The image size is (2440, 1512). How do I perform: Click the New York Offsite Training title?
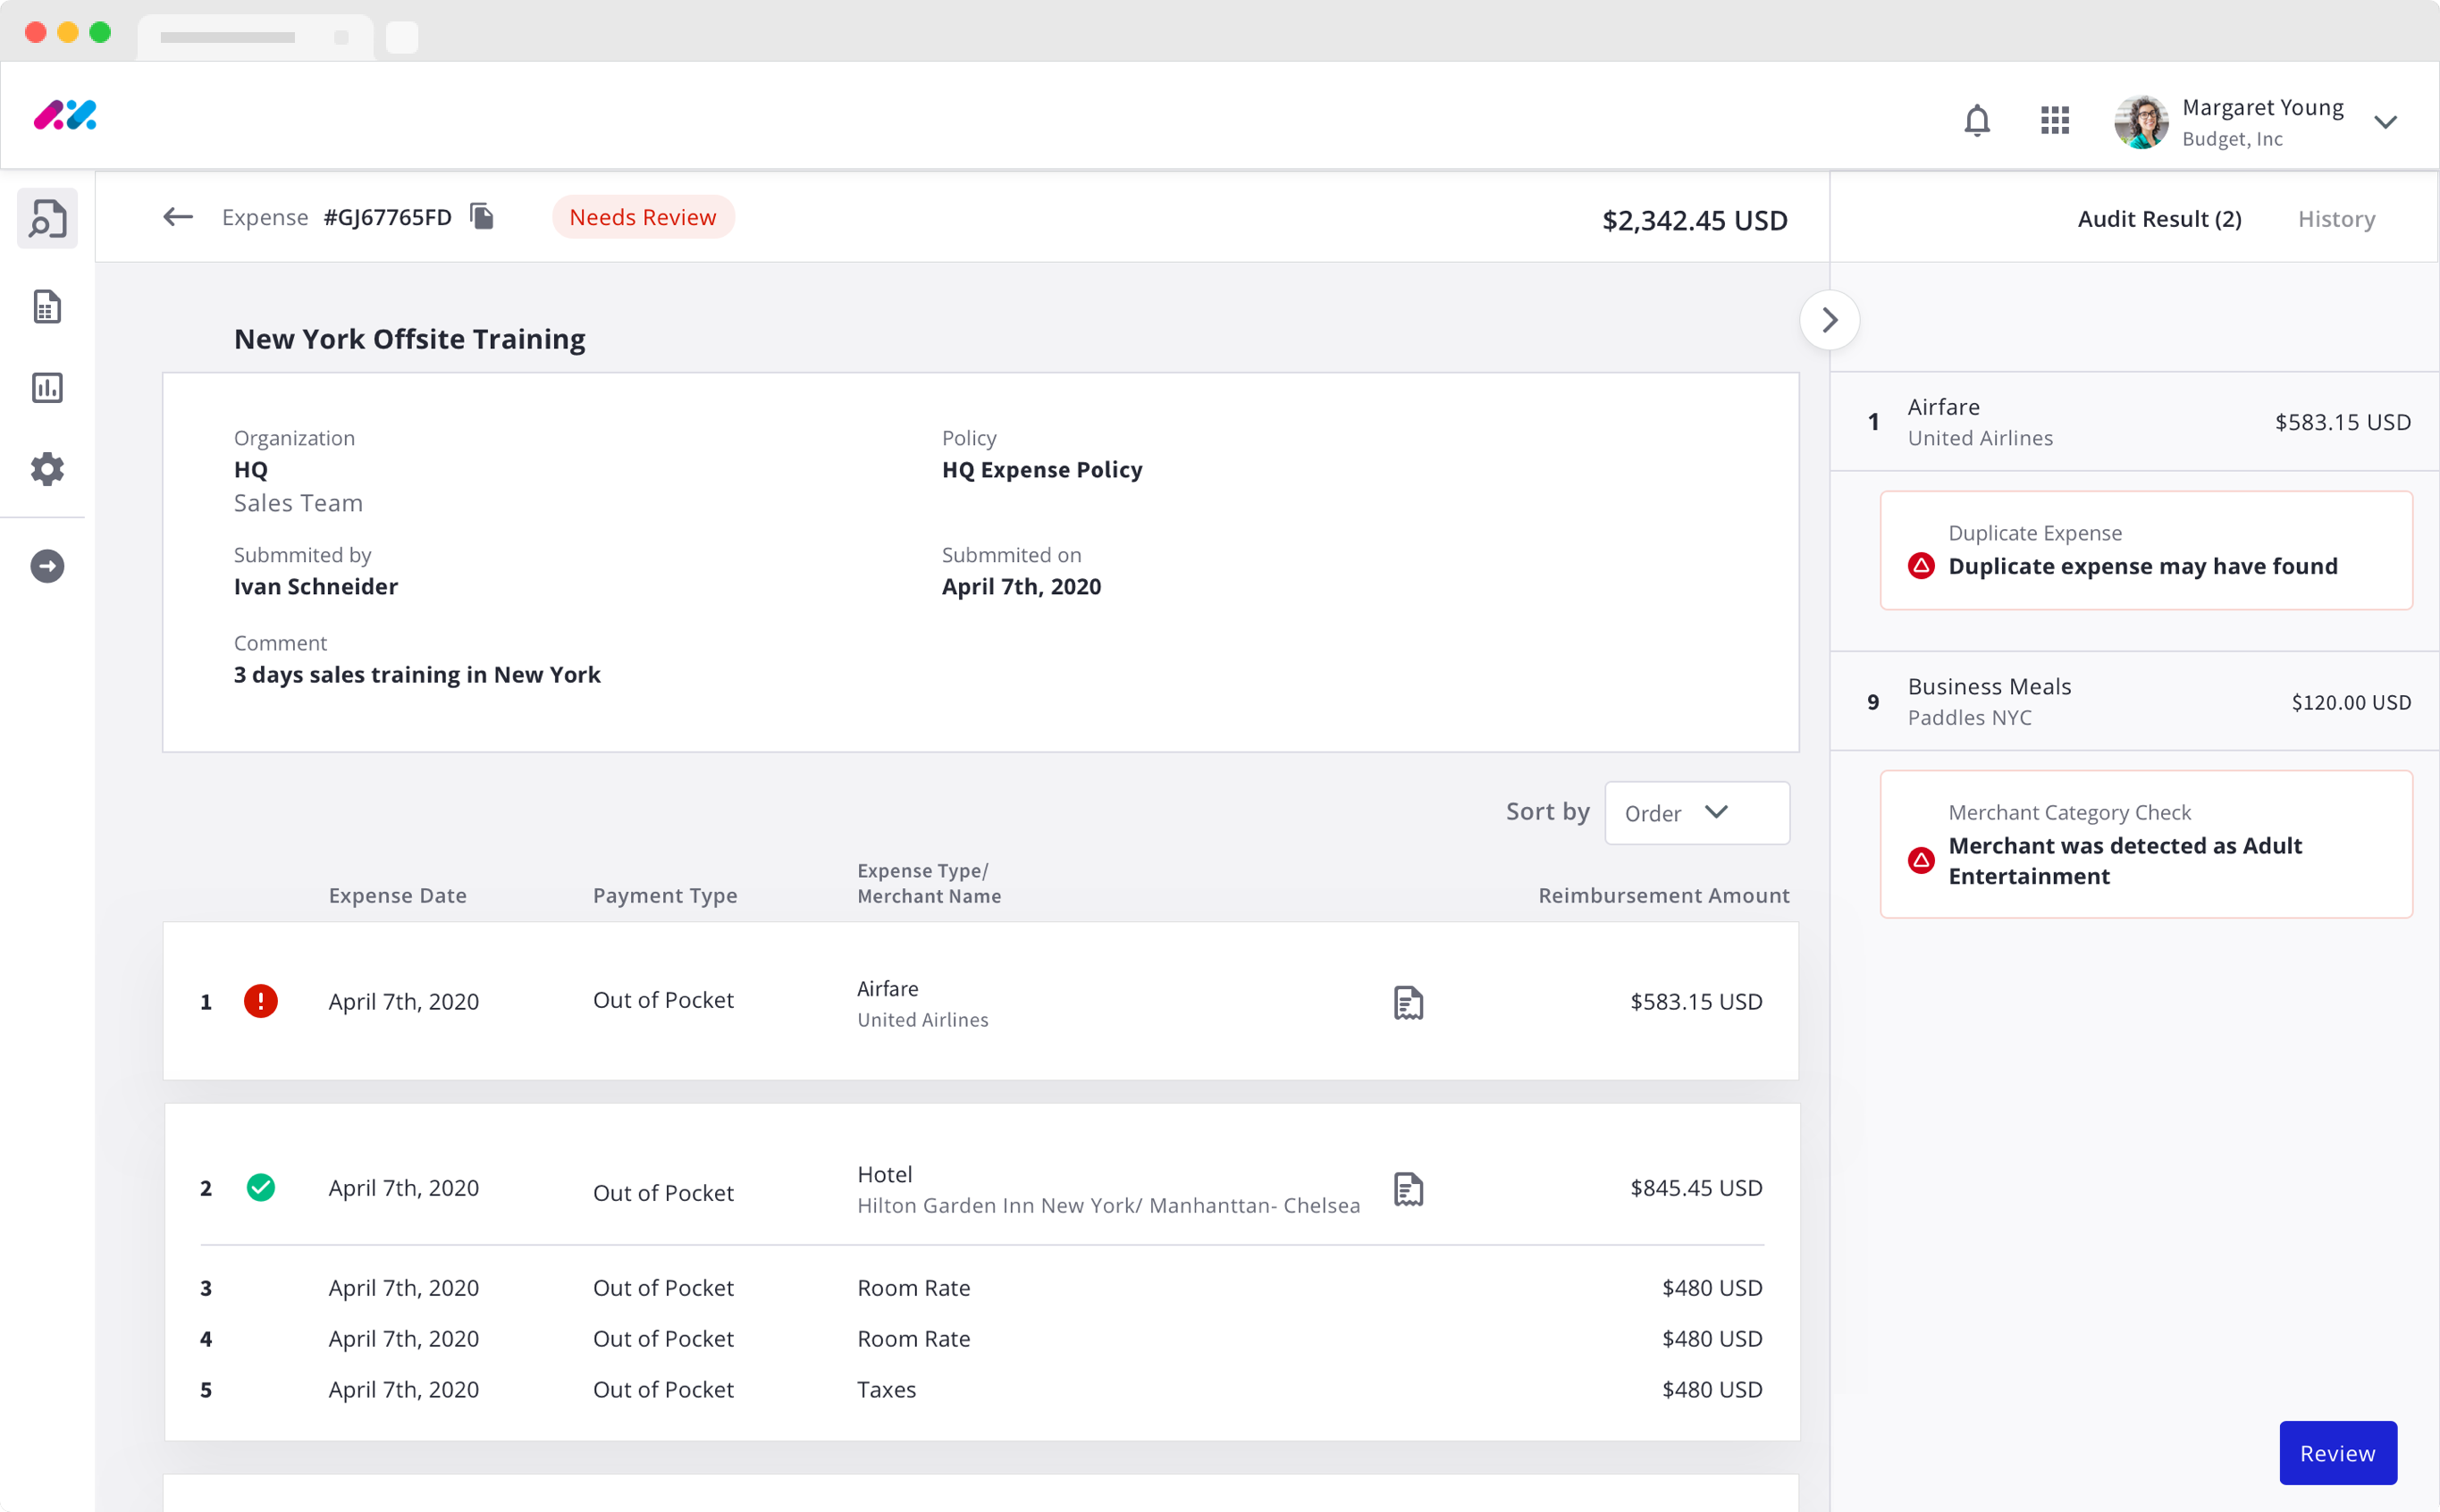coord(410,339)
